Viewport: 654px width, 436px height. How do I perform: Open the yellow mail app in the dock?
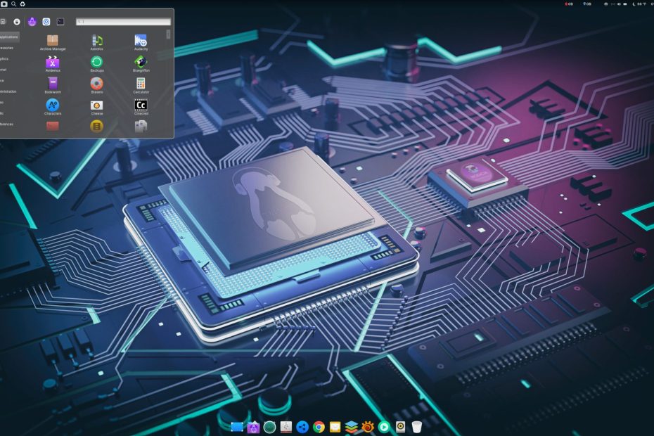[335, 427]
